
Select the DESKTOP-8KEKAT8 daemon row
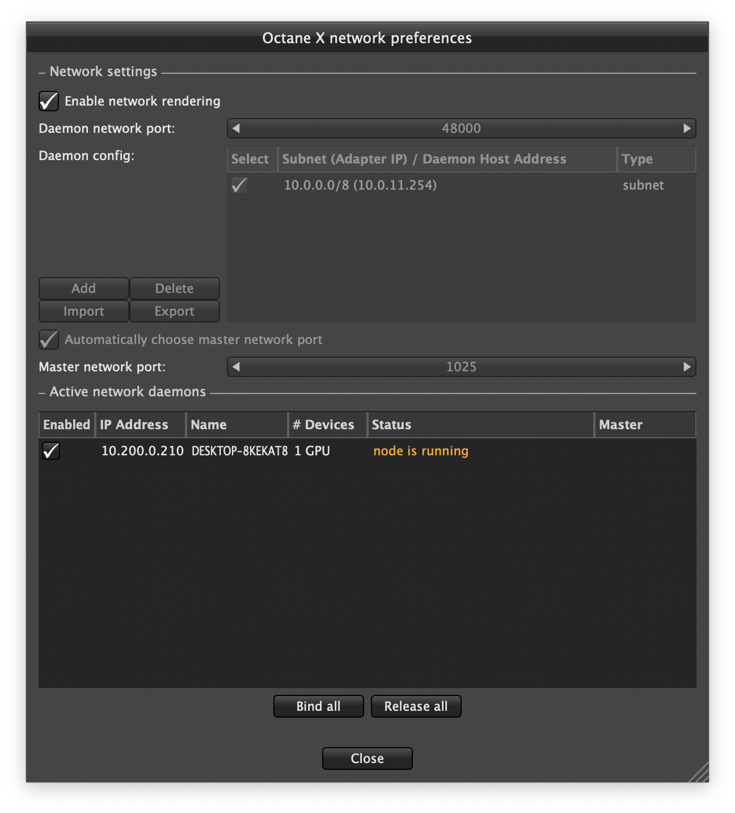pos(367,451)
